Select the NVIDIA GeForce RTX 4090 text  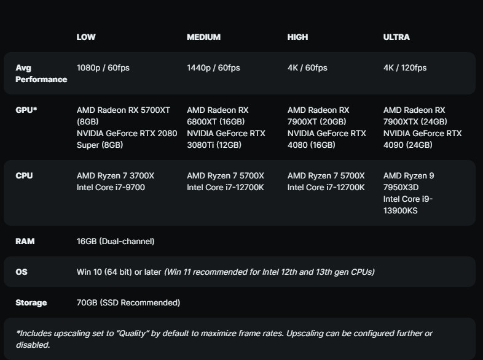point(422,139)
